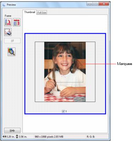Click the Help button

pos(12,130)
